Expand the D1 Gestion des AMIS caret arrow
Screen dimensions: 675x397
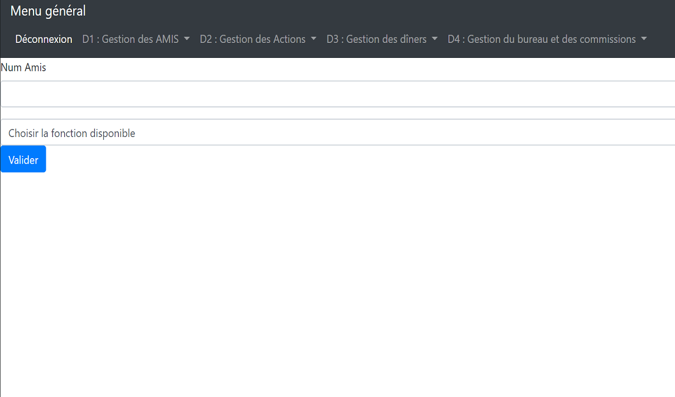187,40
